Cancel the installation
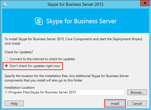The height and width of the screenshot is (110, 151). (137, 103)
